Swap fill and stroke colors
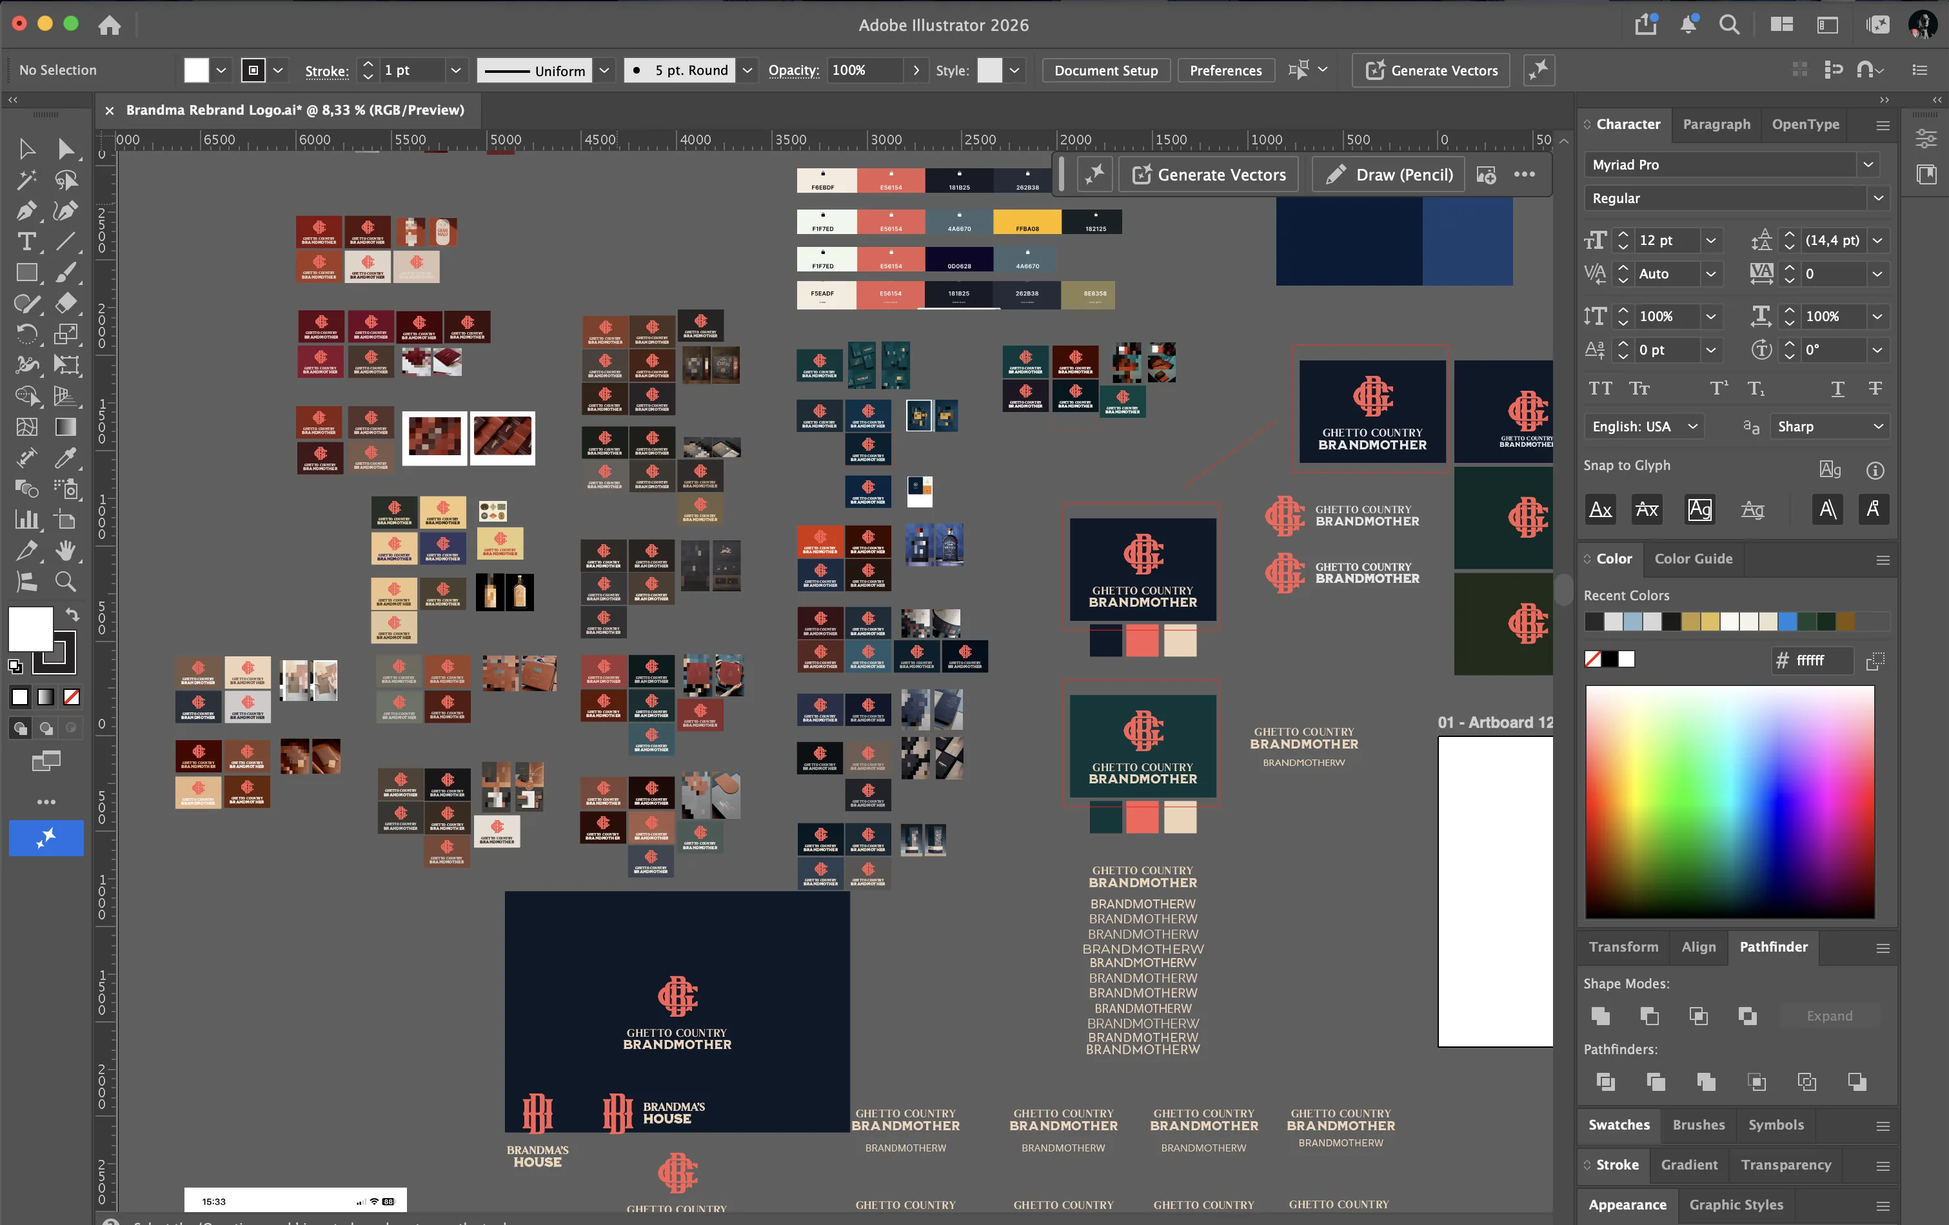Image resolution: width=1949 pixels, height=1225 pixels. (72, 614)
